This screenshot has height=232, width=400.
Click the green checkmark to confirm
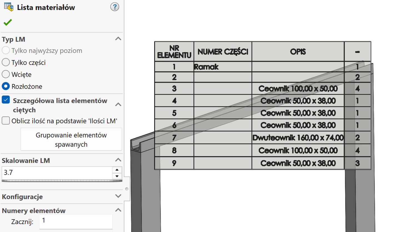pos(7,22)
